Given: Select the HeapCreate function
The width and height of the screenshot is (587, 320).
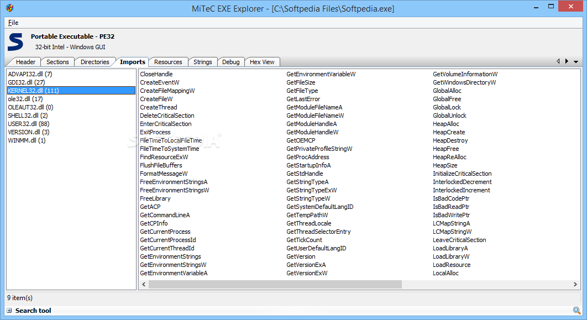Looking at the screenshot, I should [449, 132].
